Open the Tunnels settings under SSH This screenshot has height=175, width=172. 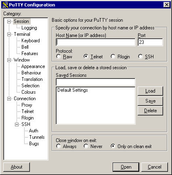point(37,137)
